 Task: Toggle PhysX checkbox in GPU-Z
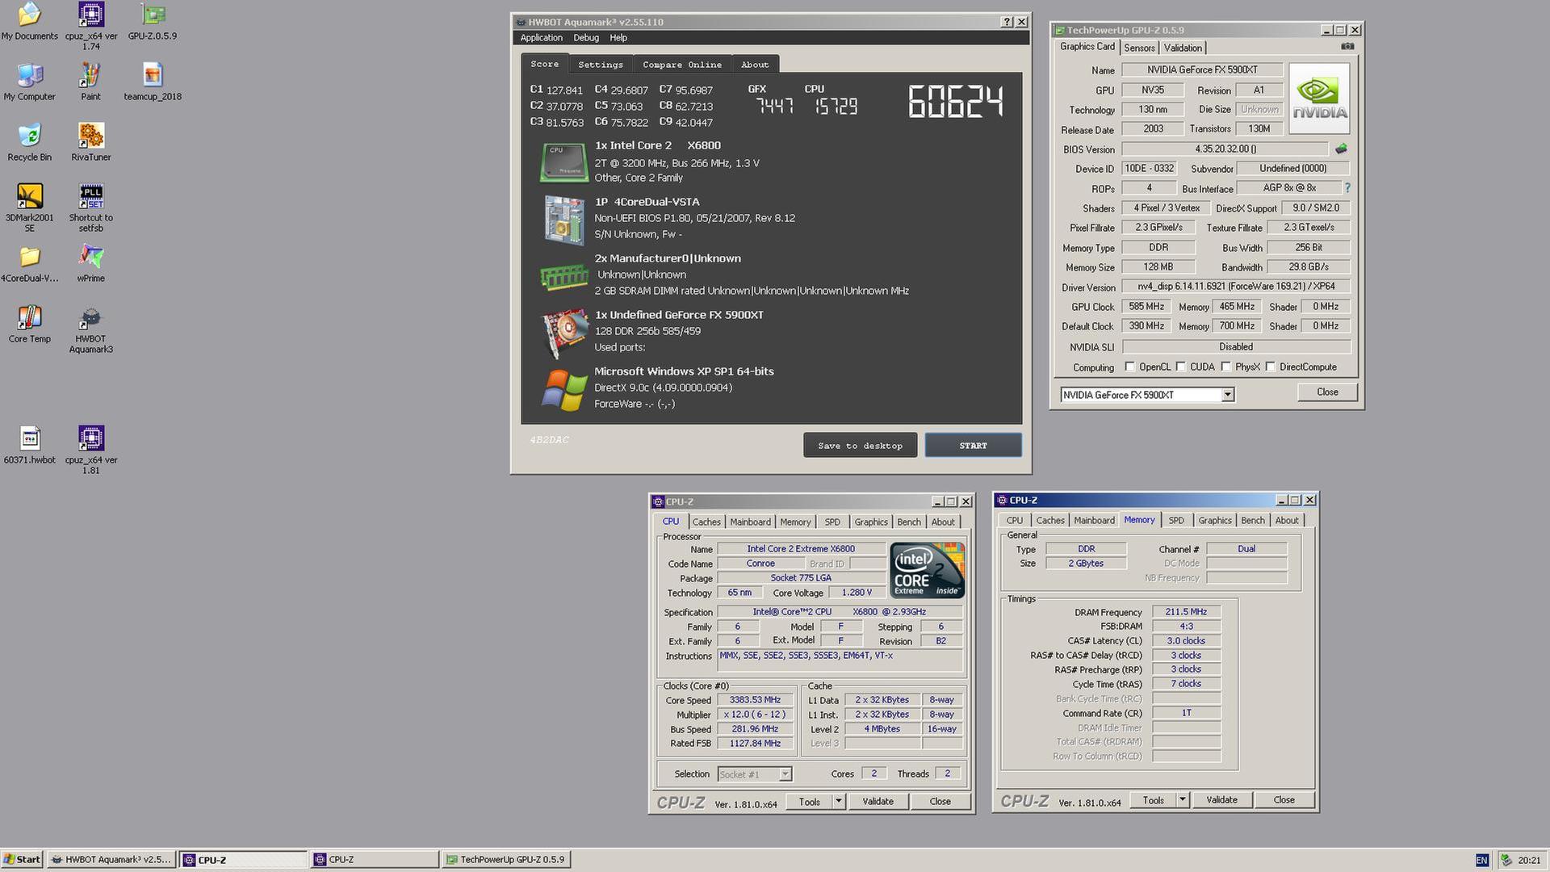[1225, 367]
